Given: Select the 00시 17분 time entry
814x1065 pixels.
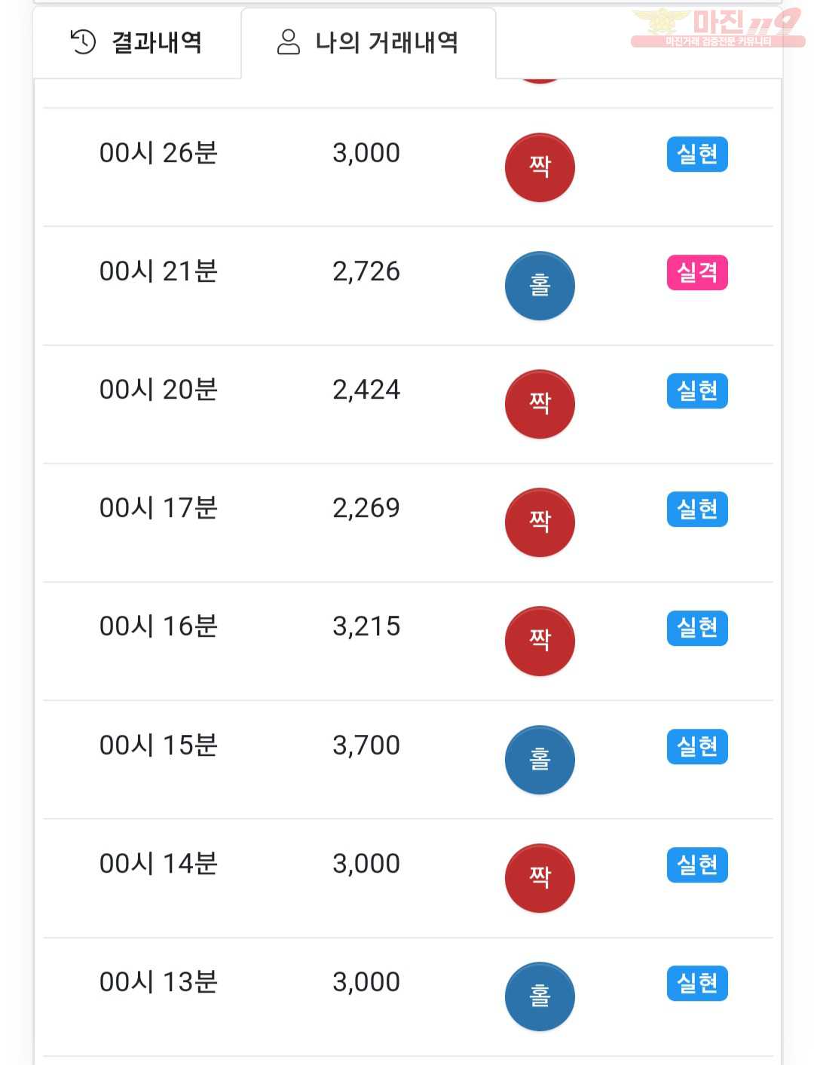Looking at the screenshot, I should [x=158, y=508].
